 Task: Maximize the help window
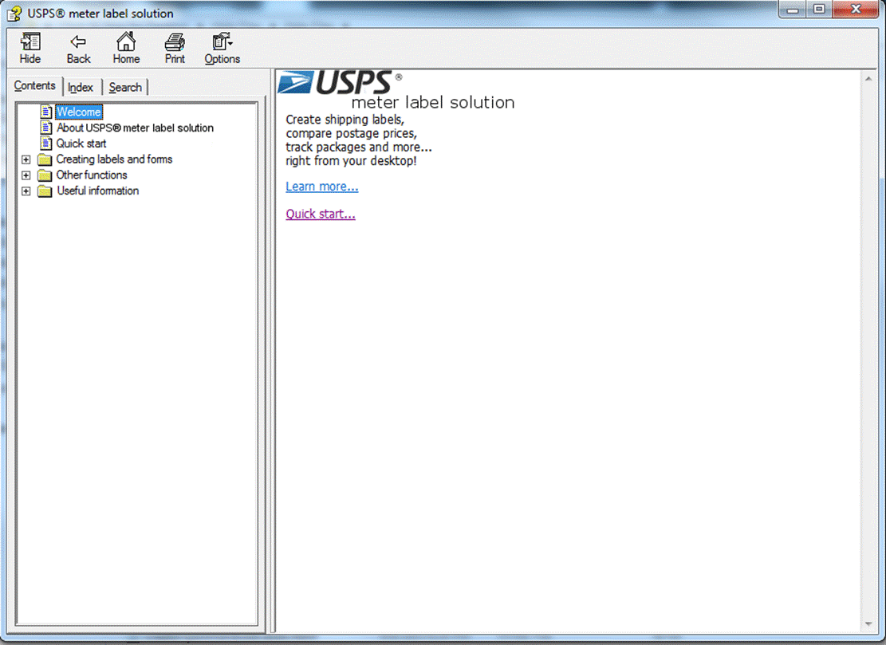(819, 10)
